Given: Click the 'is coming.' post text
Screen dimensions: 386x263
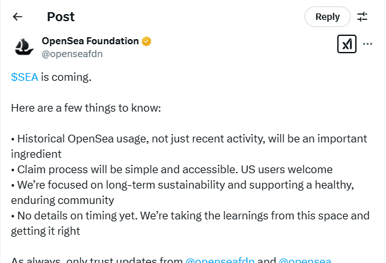Looking at the screenshot, I should 66,77.
